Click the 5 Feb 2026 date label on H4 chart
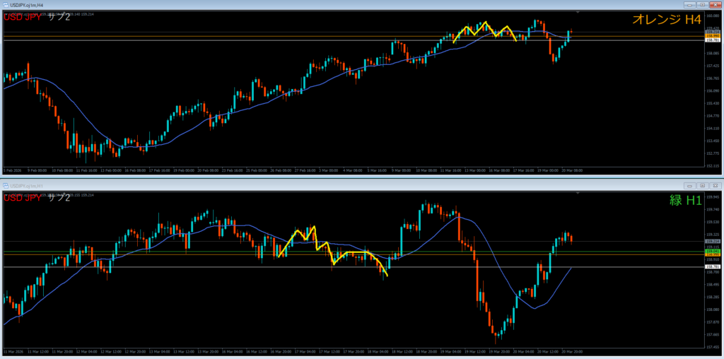Screen dimensions: 724x359 pos(12,170)
